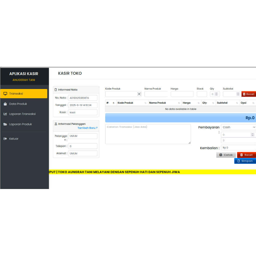Adjust the Qty spinner arrows
256x256 pixels.
coord(216,94)
